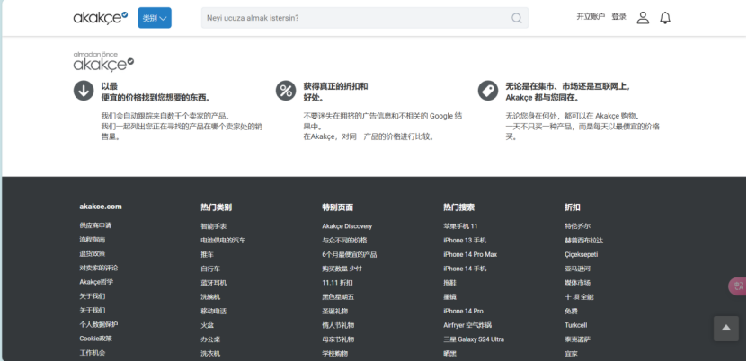This screenshot has height=361, width=747.
Task: Open the 火盆 category link
Action: (208, 326)
